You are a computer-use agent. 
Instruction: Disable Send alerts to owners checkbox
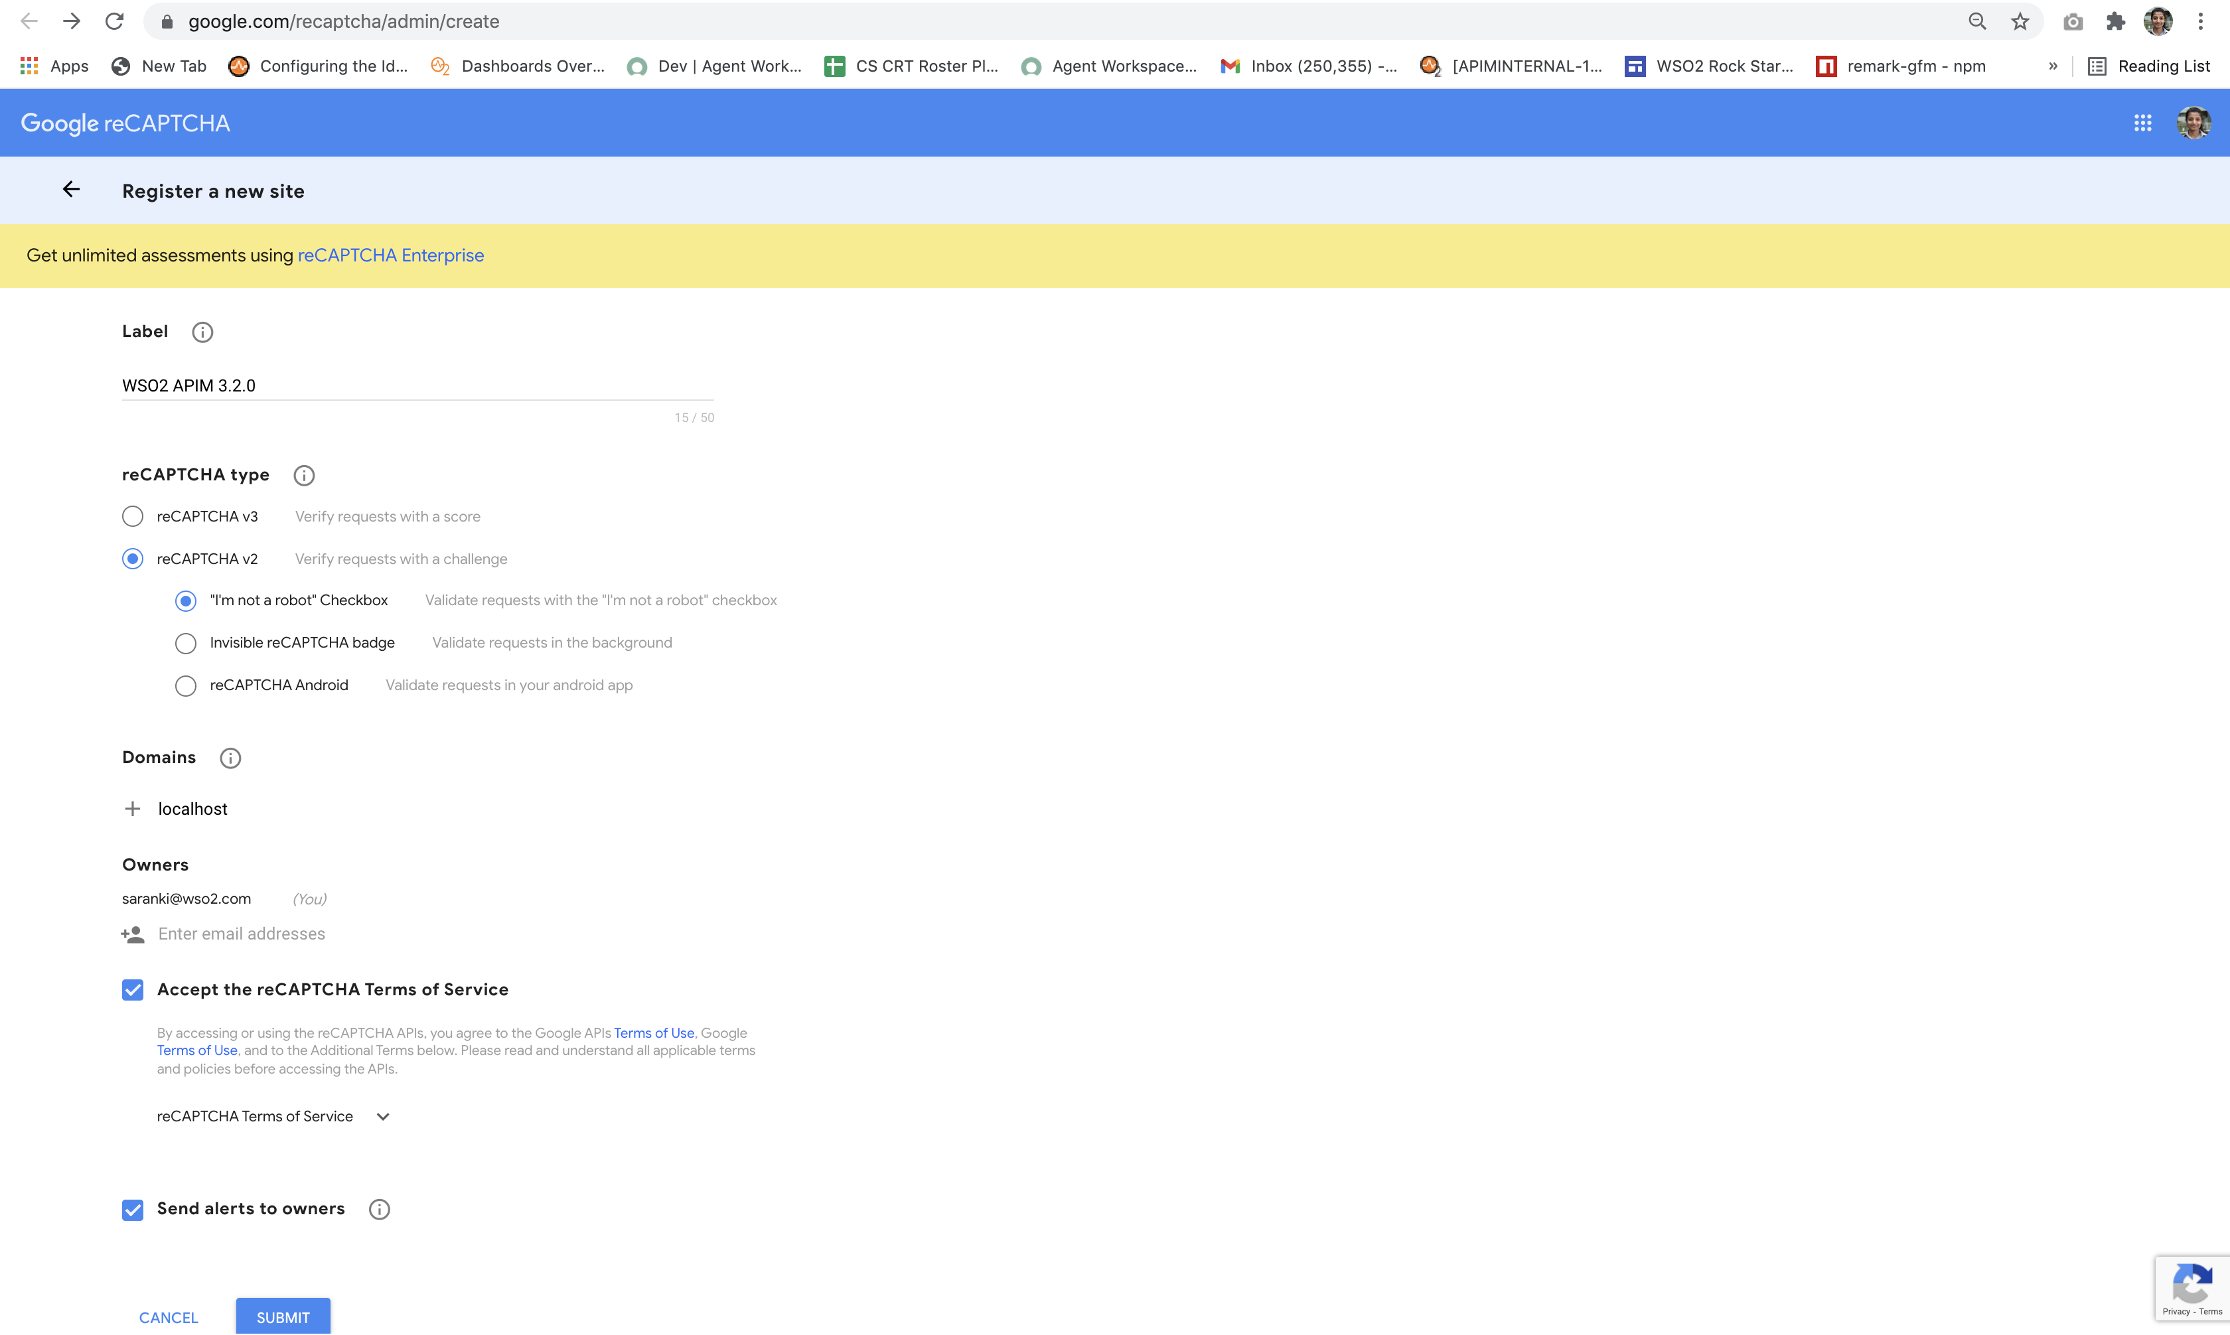click(132, 1209)
